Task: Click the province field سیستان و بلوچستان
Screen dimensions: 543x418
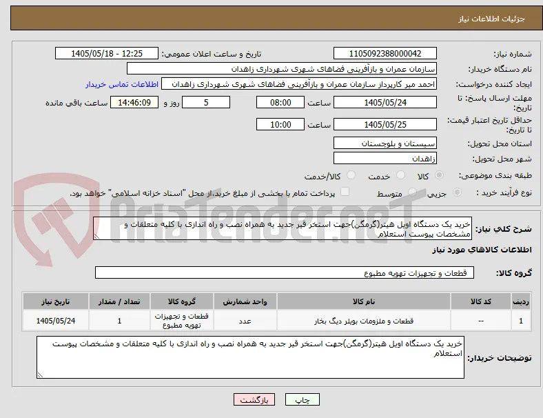Action: pyautogui.click(x=385, y=143)
